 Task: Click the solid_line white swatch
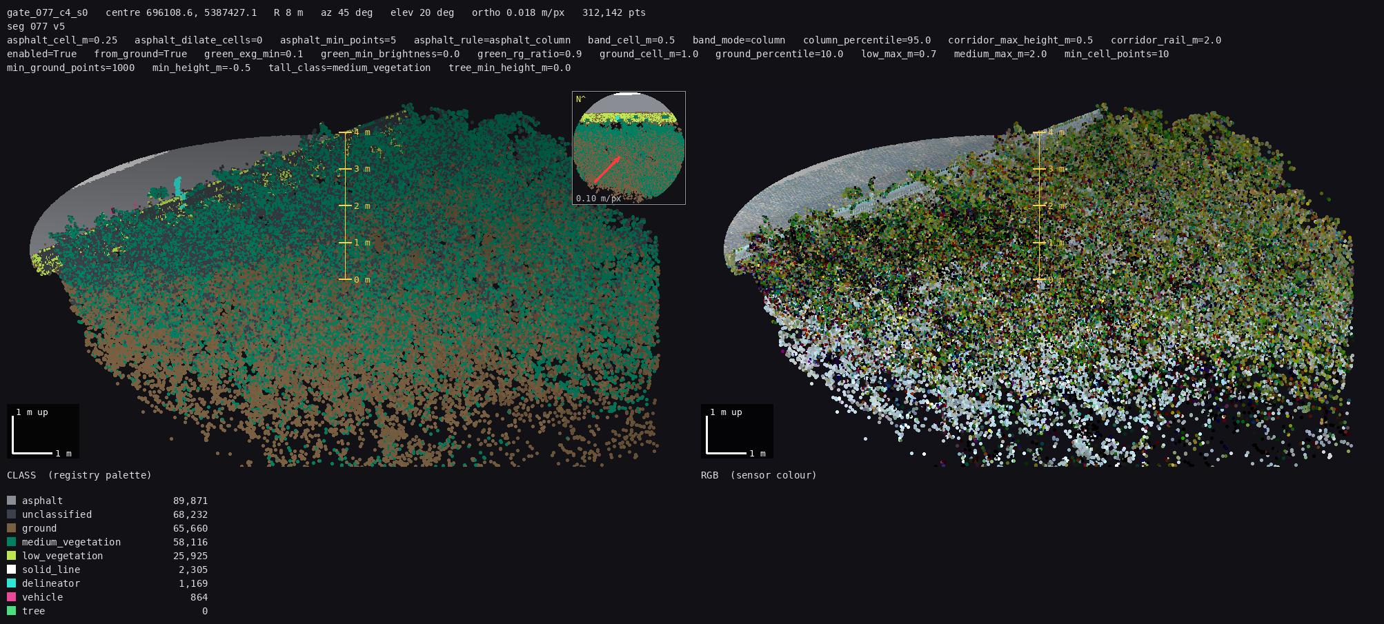(x=11, y=570)
